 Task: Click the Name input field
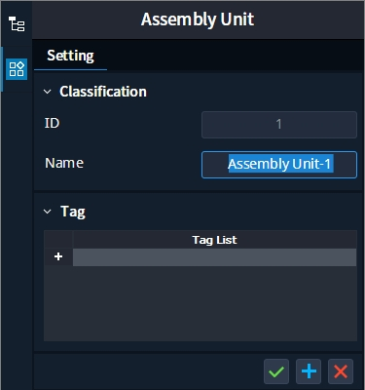coord(279,165)
